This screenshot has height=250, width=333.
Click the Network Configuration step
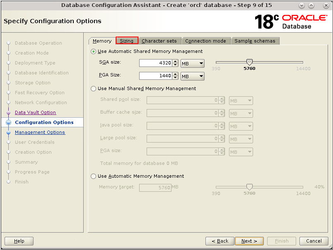pos(41,102)
